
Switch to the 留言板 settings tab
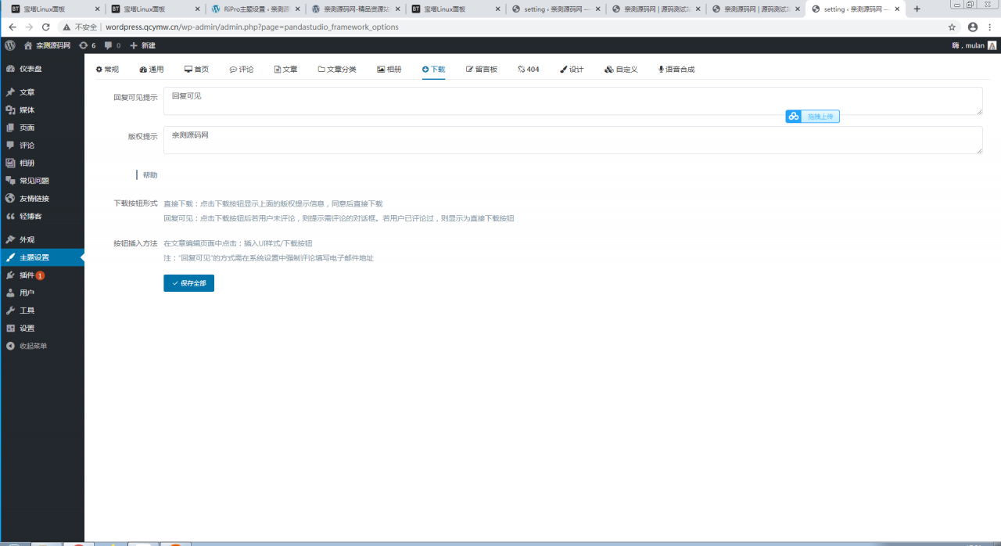(x=482, y=70)
